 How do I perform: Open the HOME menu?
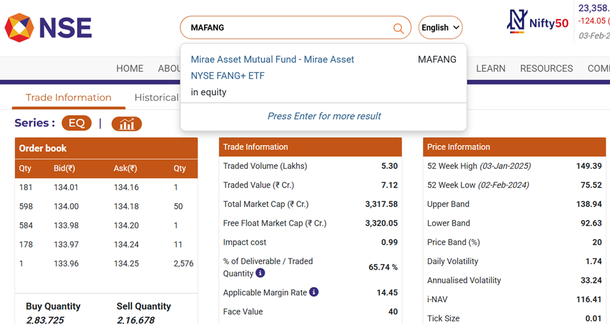130,68
